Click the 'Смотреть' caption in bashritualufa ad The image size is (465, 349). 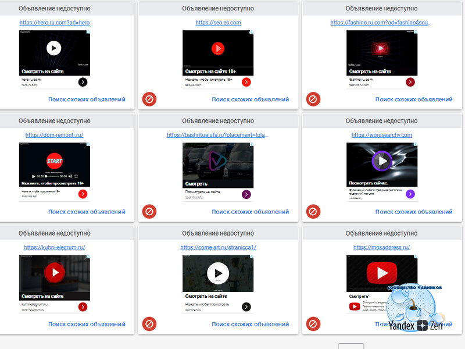196,184
